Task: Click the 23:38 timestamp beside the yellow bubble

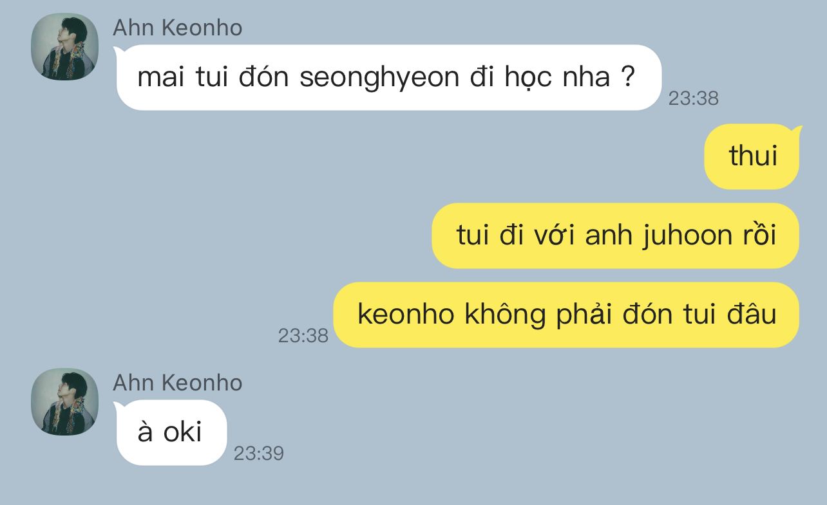Action: tap(303, 335)
